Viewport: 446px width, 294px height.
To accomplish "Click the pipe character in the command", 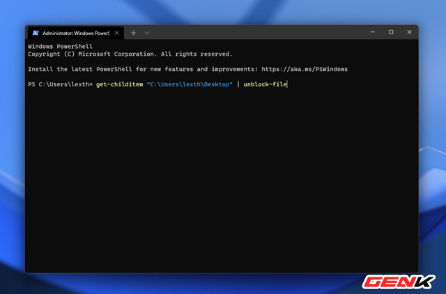I will (238, 84).
